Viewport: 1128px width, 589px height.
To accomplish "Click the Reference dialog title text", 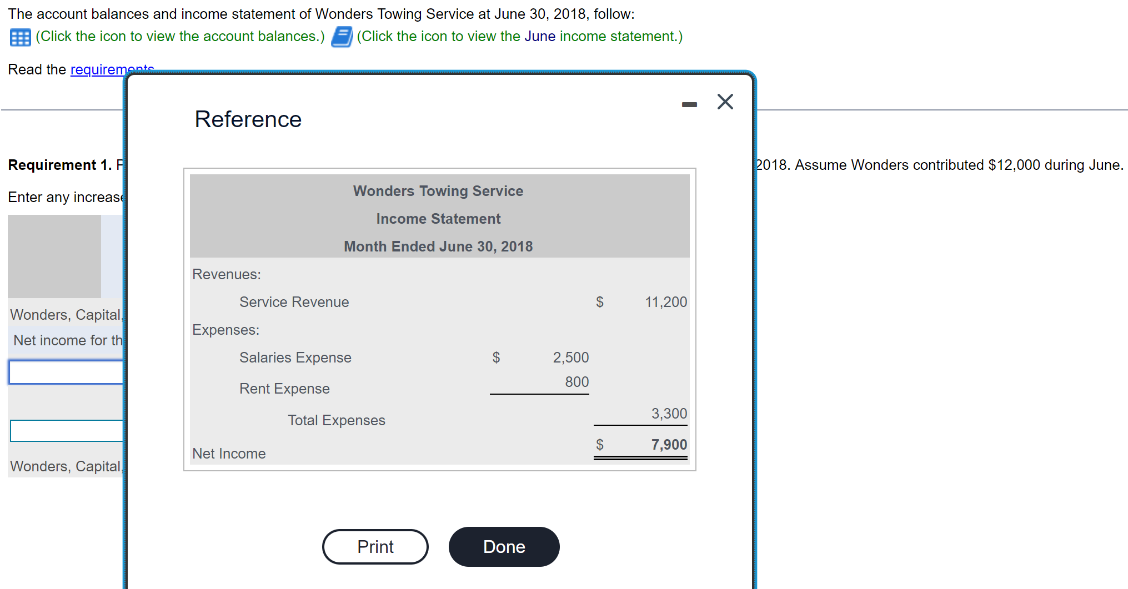I will (x=248, y=119).
